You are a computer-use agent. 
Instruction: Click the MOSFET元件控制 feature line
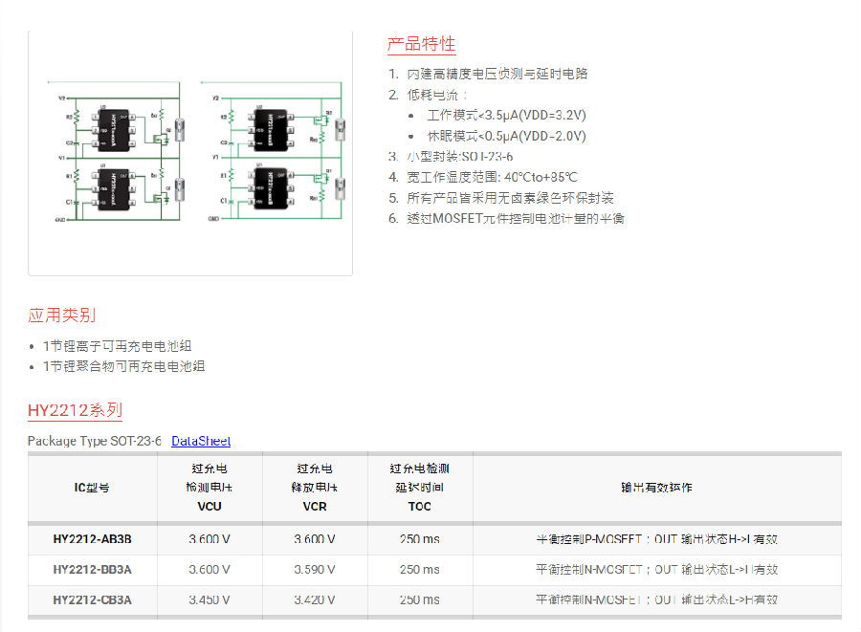(x=516, y=218)
